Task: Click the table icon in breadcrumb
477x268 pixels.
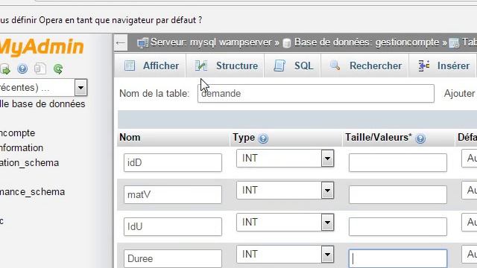Action: point(454,43)
